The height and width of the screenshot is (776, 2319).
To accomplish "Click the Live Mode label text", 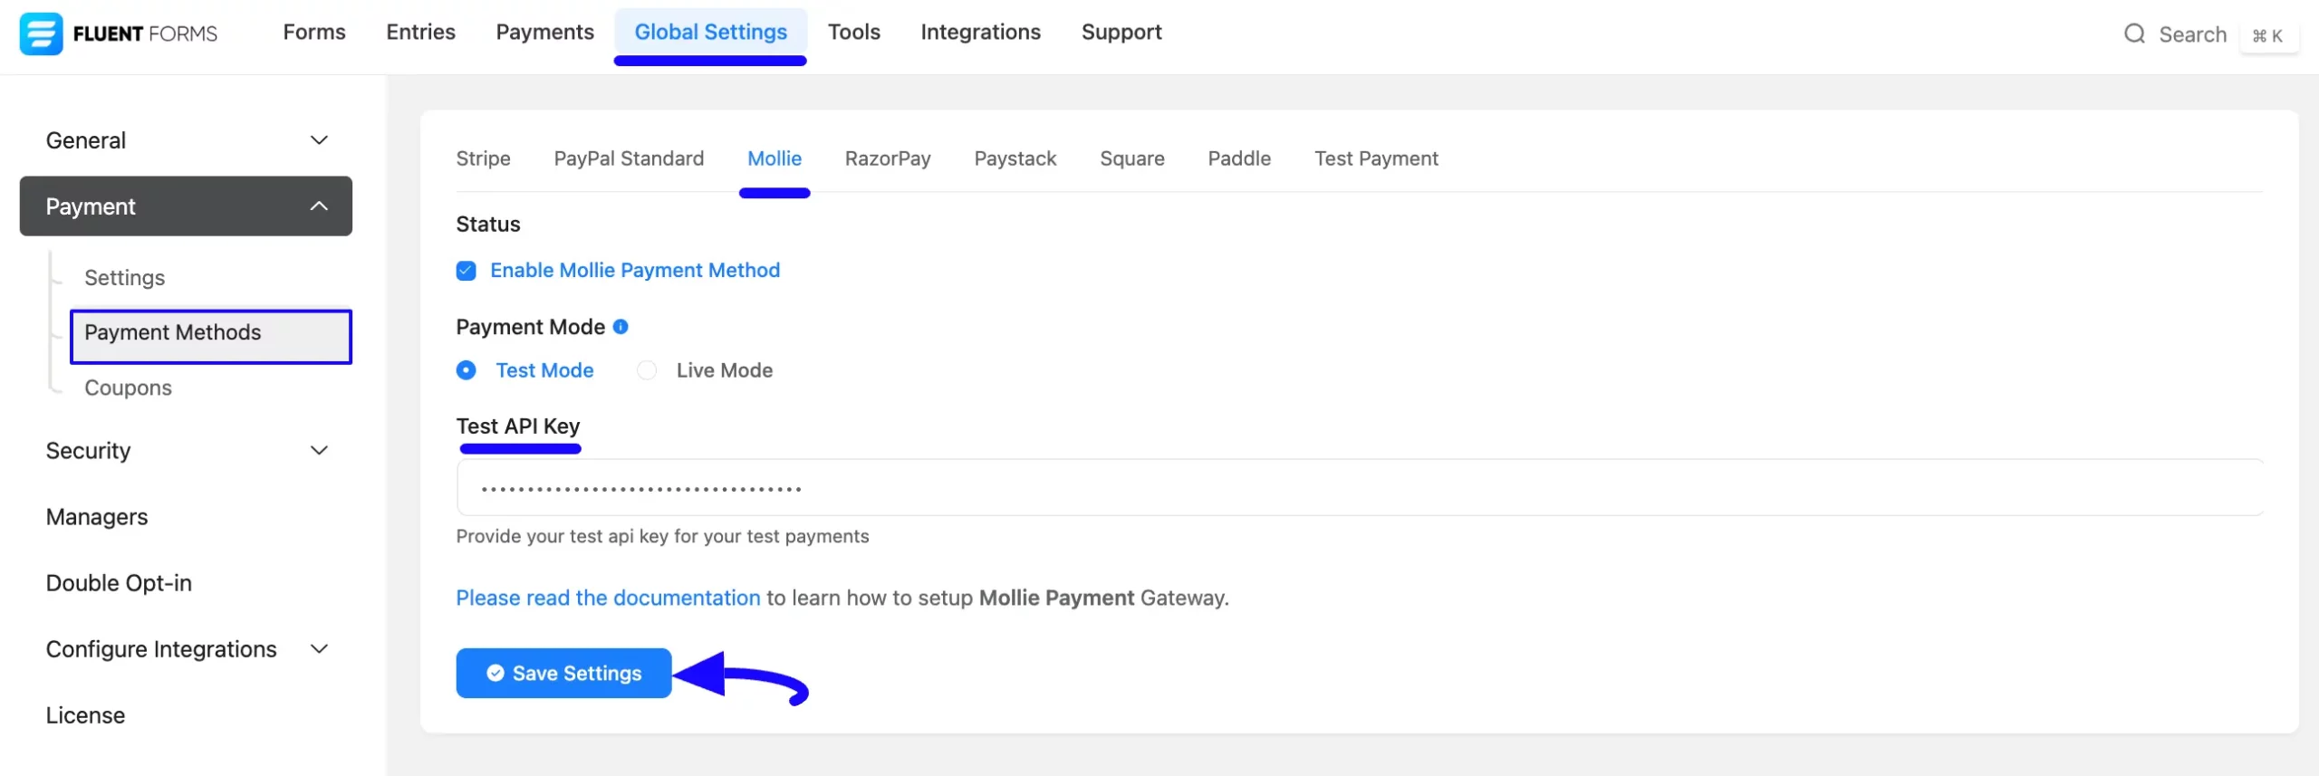I will 725,370.
